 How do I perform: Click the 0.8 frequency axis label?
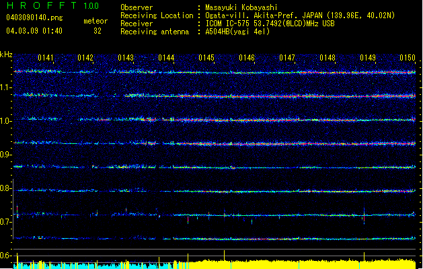[x=5, y=188]
